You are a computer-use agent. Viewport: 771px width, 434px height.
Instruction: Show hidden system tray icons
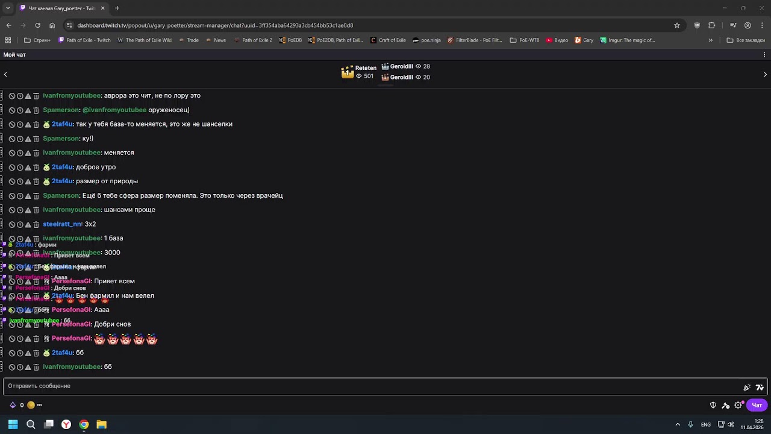pos(678,424)
